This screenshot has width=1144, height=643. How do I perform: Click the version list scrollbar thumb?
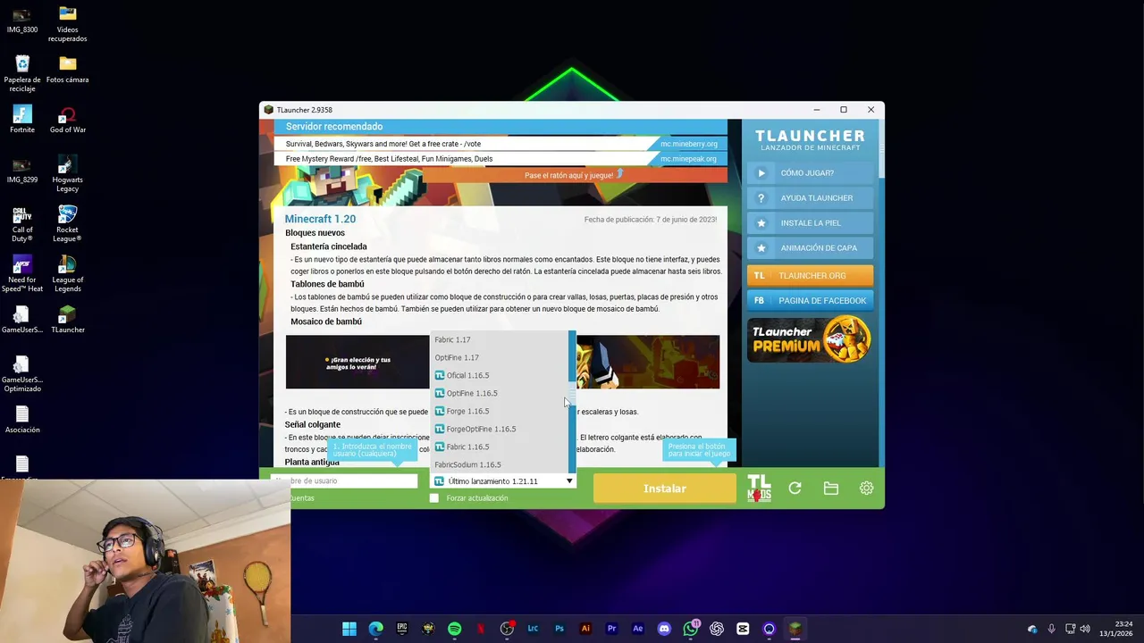click(x=572, y=394)
